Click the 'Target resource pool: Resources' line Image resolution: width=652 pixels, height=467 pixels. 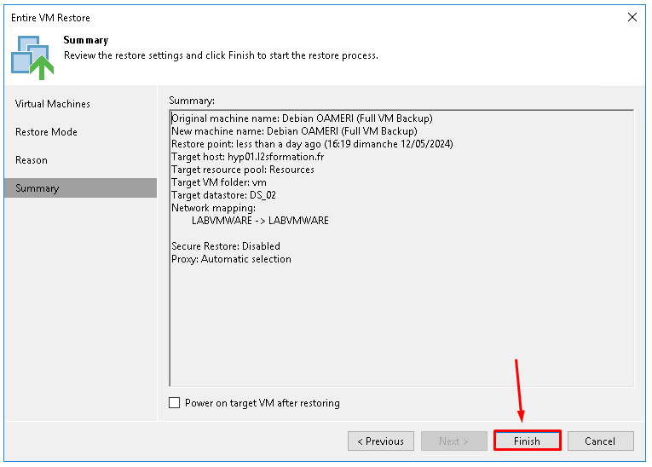pyautogui.click(x=243, y=170)
